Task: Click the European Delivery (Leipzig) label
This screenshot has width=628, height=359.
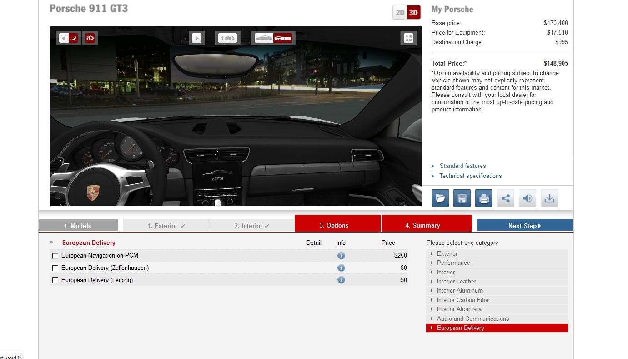Action: pyautogui.click(x=97, y=280)
